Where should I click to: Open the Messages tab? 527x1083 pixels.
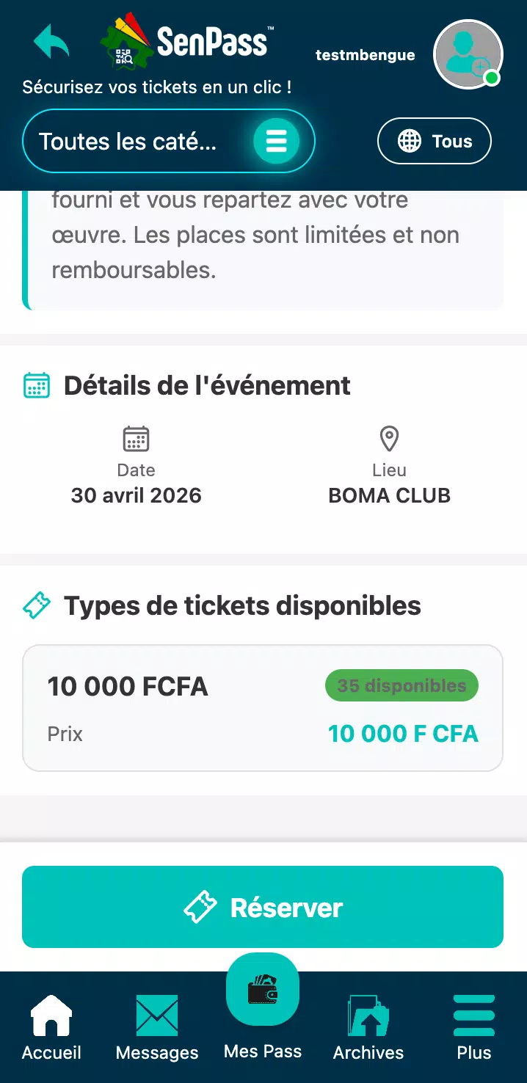click(157, 1028)
